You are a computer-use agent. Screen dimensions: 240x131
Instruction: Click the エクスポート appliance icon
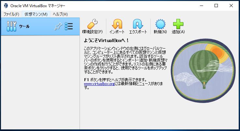138,24
